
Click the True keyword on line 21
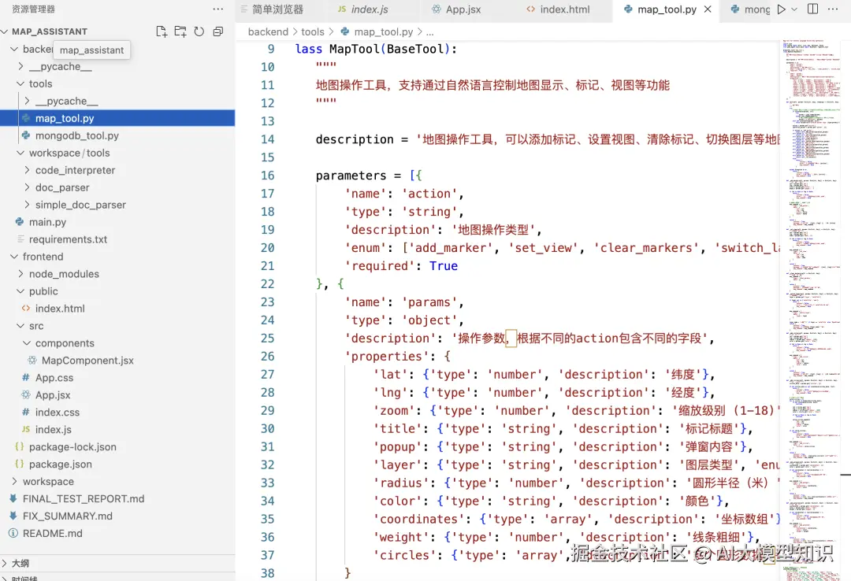tap(444, 266)
